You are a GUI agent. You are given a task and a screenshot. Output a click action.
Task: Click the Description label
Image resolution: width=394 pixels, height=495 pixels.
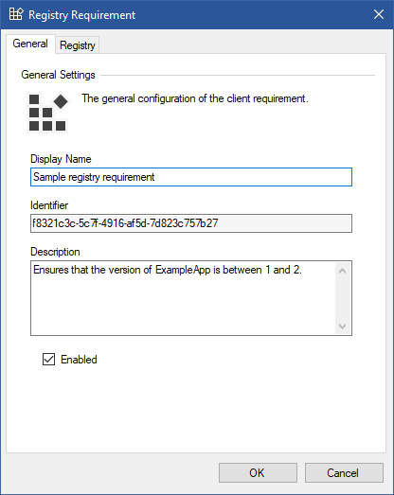55,252
